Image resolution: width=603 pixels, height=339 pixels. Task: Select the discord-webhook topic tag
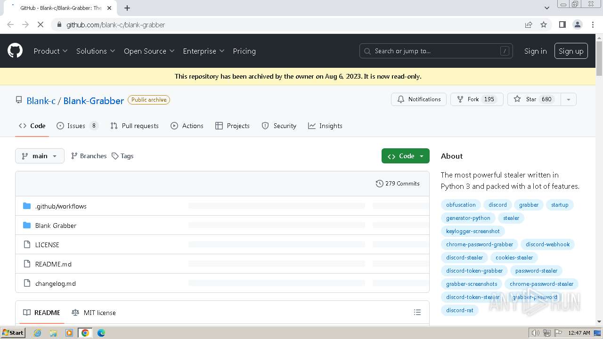pos(547,244)
